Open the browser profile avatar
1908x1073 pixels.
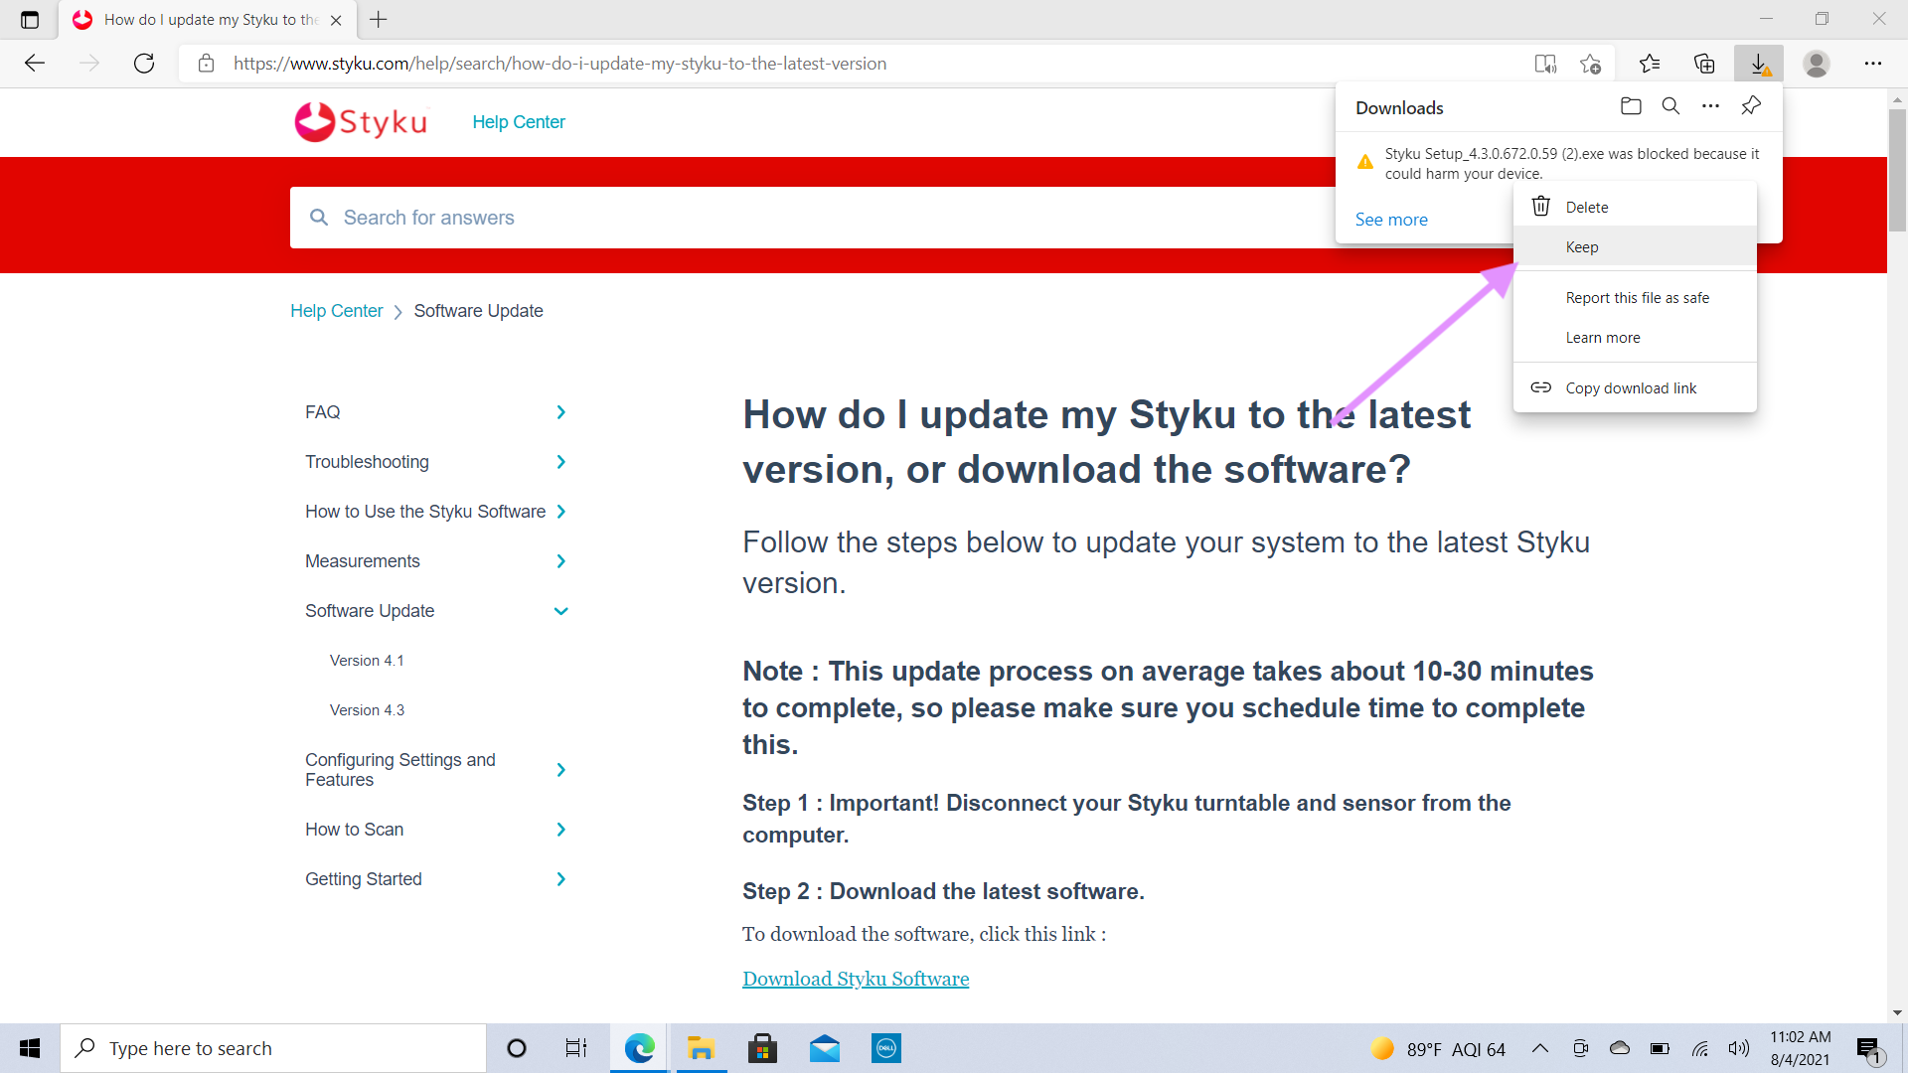click(1817, 64)
